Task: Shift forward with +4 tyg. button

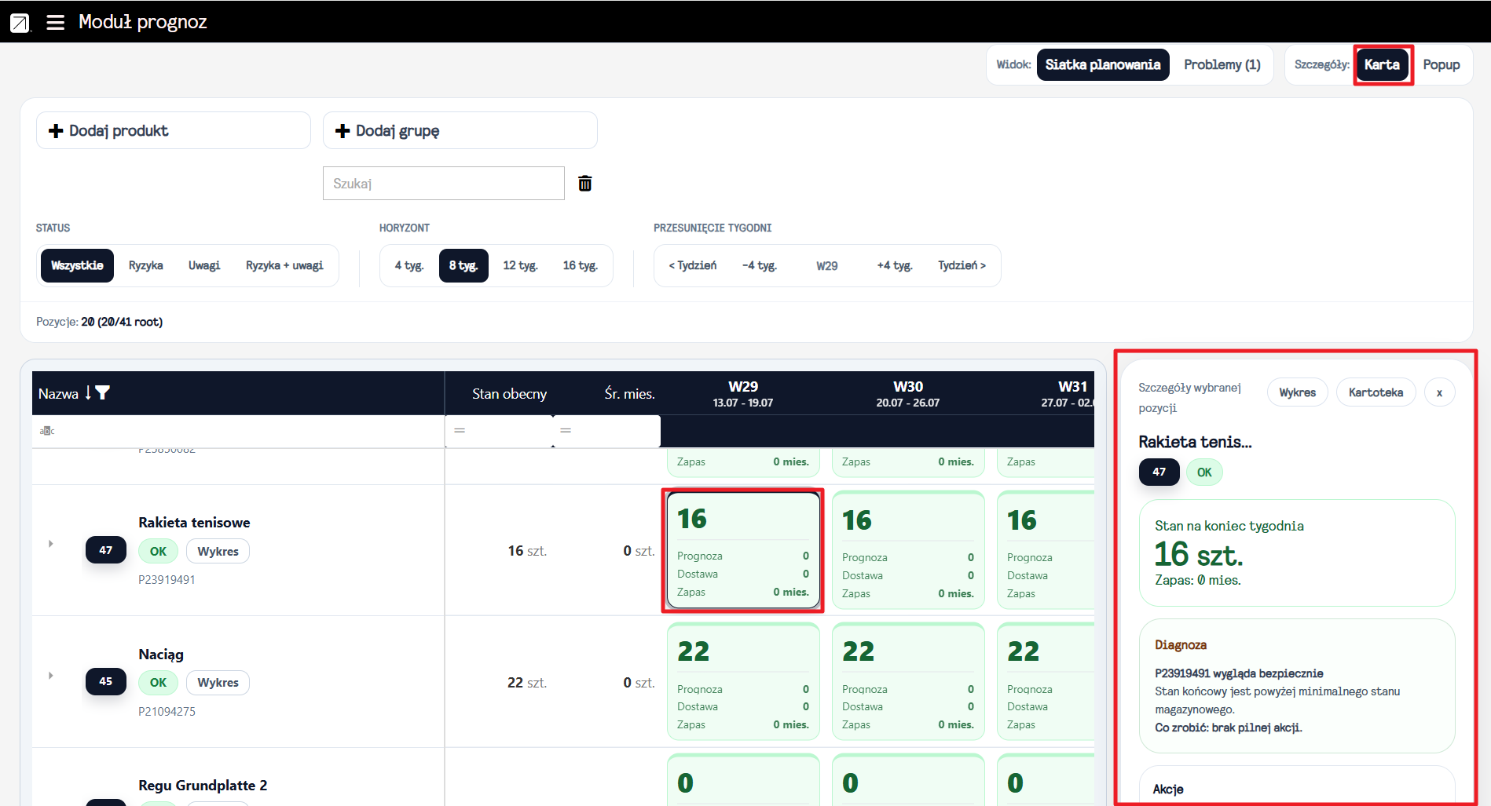Action: (x=895, y=265)
